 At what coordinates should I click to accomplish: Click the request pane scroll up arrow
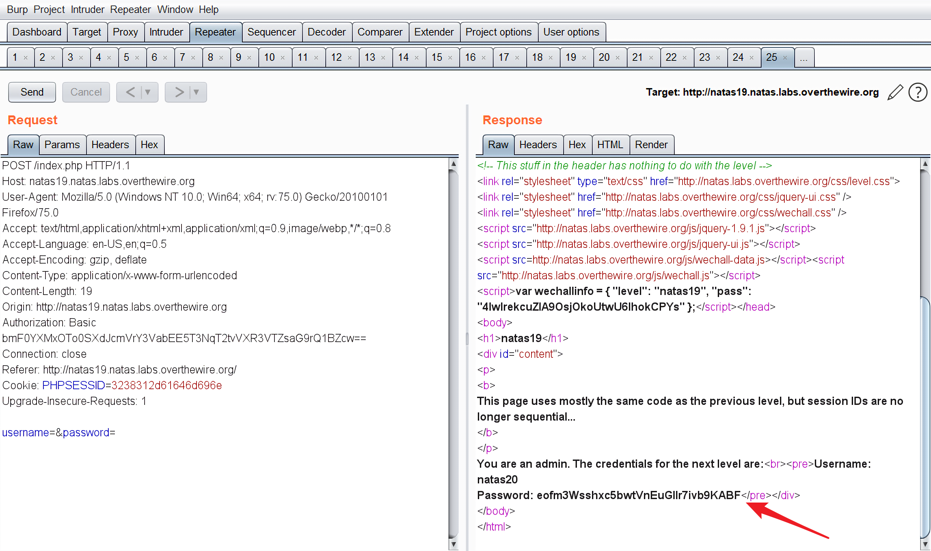point(454,164)
